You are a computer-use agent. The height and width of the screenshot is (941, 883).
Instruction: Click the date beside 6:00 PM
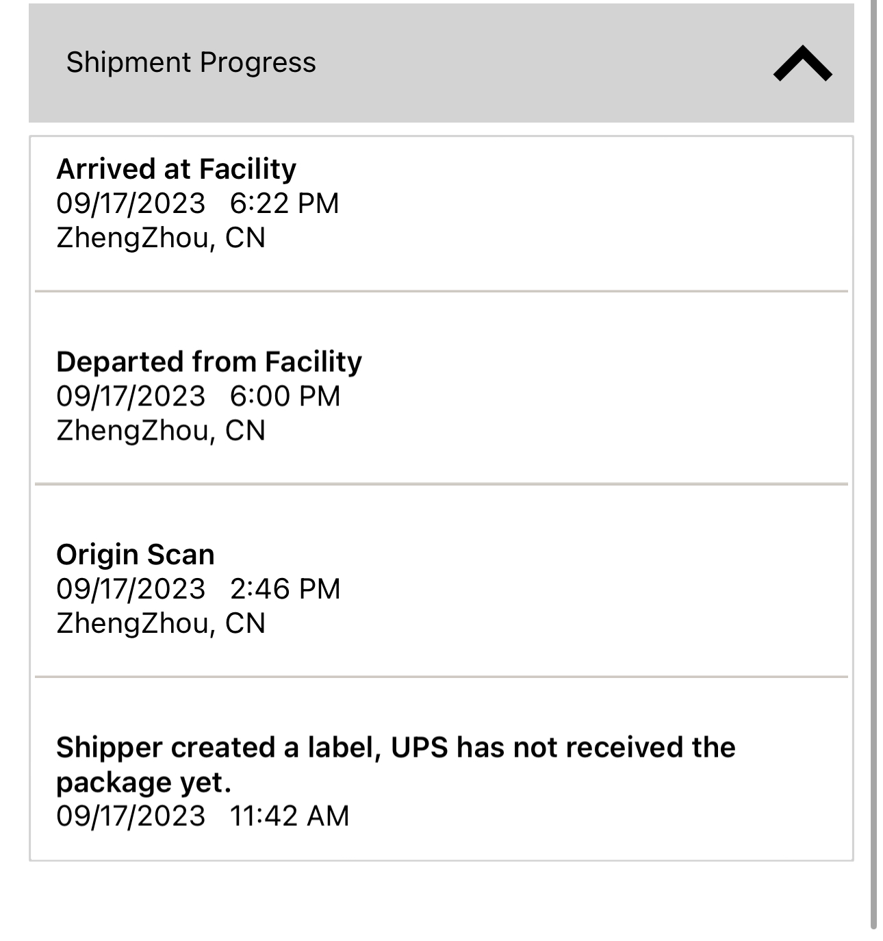point(131,397)
